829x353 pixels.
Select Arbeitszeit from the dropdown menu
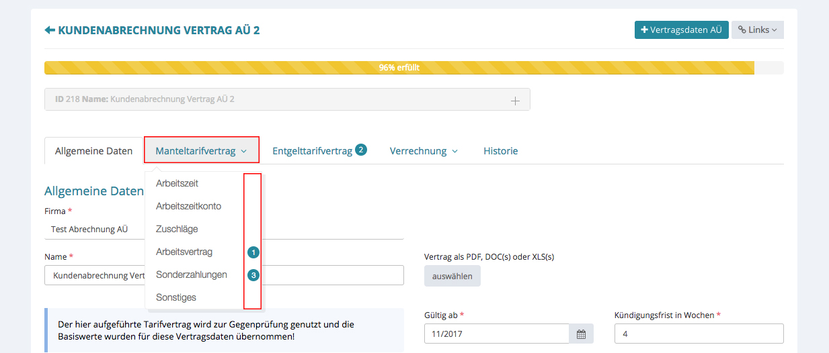pyautogui.click(x=177, y=183)
